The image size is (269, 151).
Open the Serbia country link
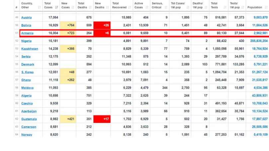(x=26, y=57)
